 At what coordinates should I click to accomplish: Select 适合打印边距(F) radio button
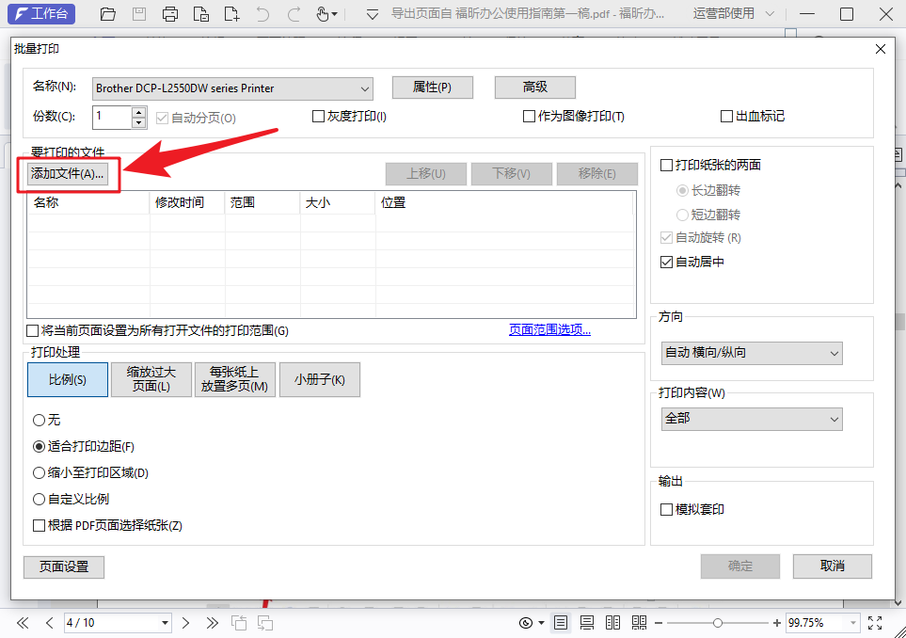coord(39,447)
